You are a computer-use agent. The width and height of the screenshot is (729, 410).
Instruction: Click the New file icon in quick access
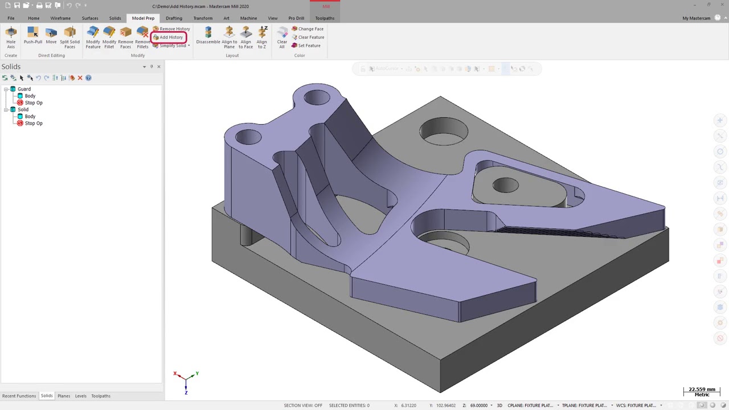coord(8,6)
